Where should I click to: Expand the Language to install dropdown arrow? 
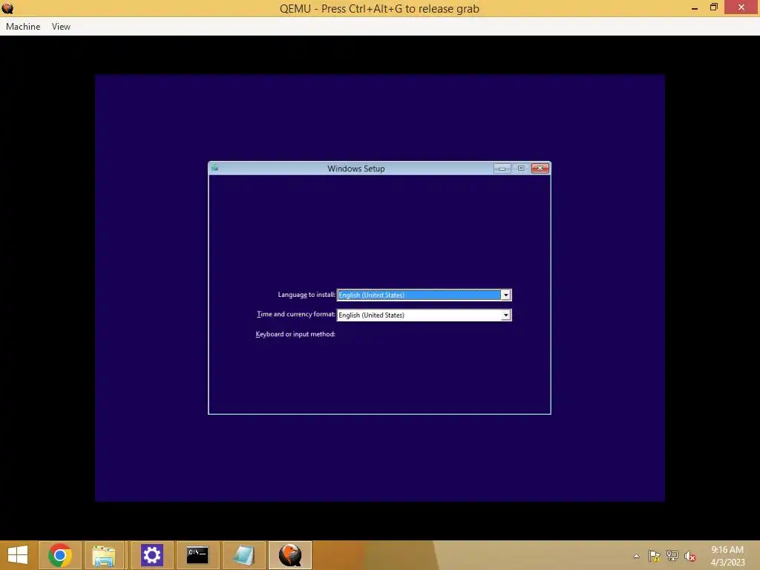[505, 295]
